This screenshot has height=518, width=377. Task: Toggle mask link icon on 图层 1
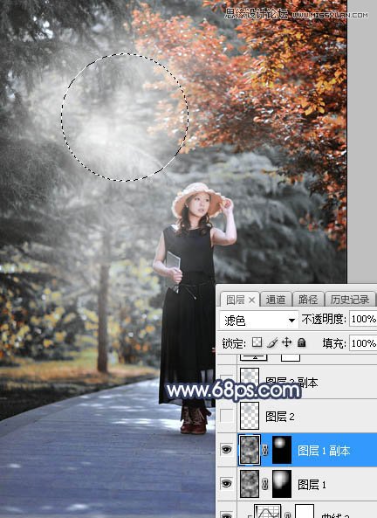(265, 485)
